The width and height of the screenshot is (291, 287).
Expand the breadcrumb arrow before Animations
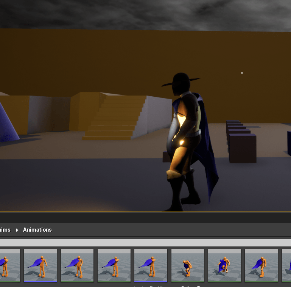pyautogui.click(x=17, y=230)
